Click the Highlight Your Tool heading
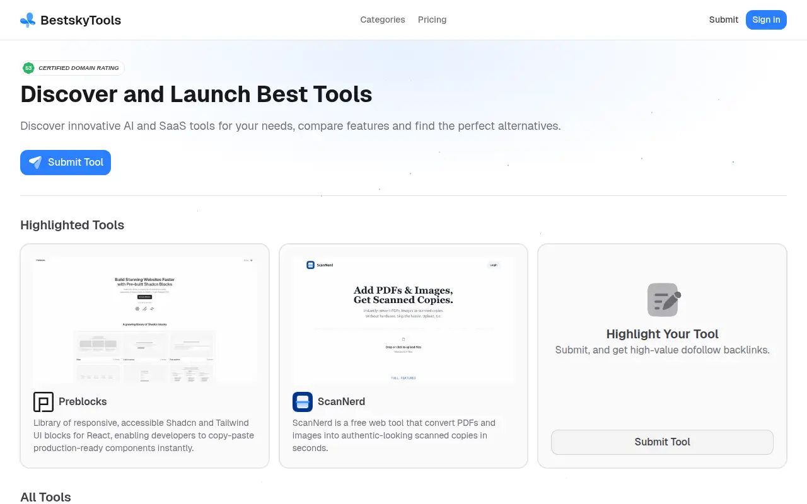 [x=662, y=334]
